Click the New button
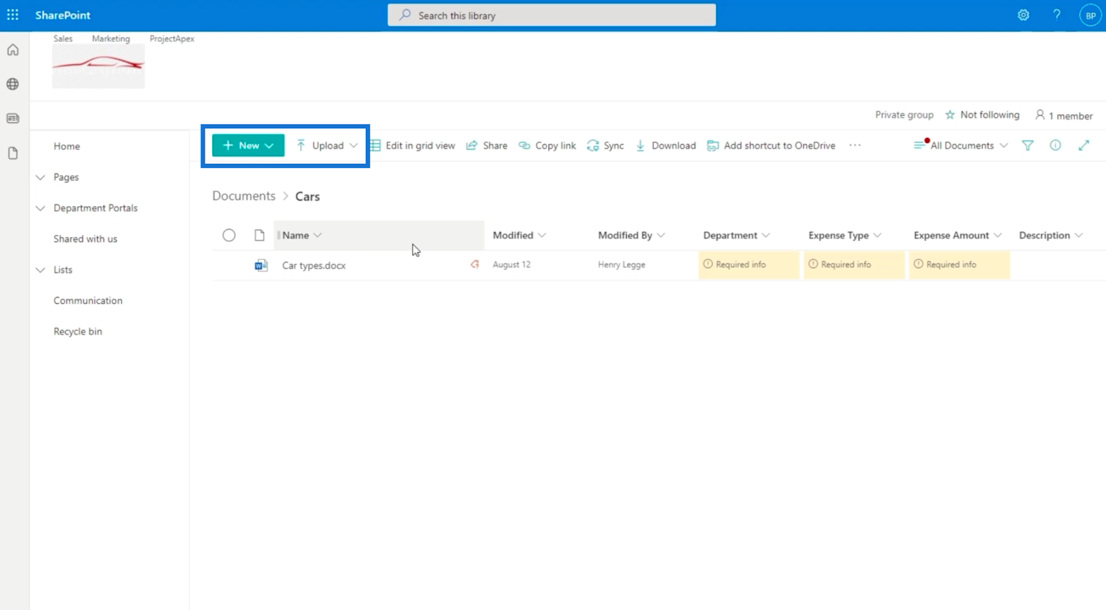Screen dimensions: 1106x610 (248, 145)
